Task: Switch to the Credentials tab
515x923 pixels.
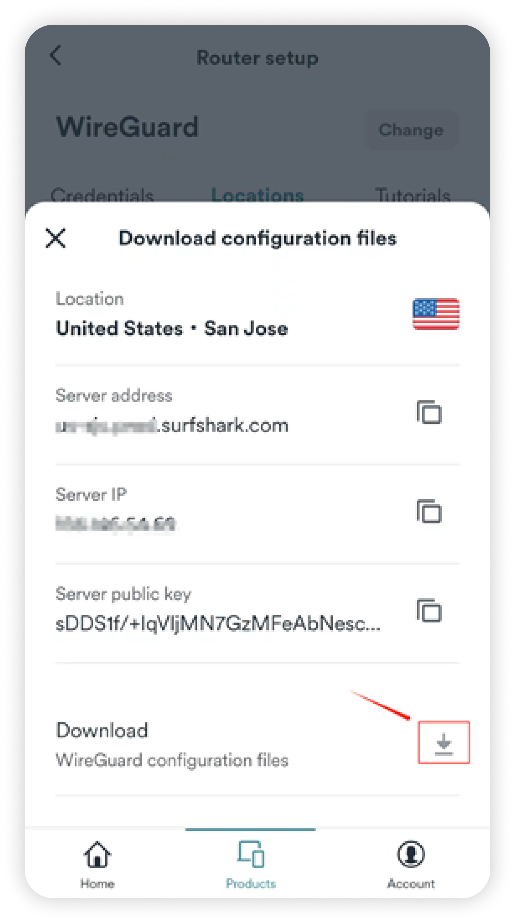Action: [102, 195]
